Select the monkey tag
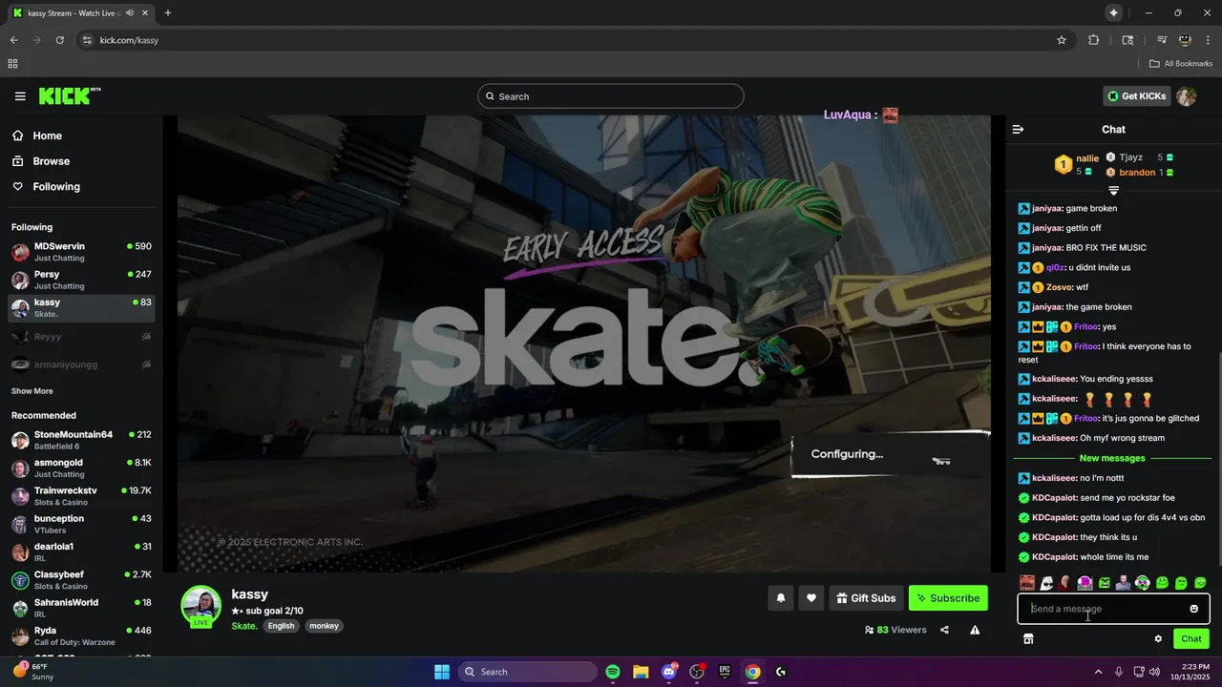Image resolution: width=1222 pixels, height=687 pixels. point(324,626)
